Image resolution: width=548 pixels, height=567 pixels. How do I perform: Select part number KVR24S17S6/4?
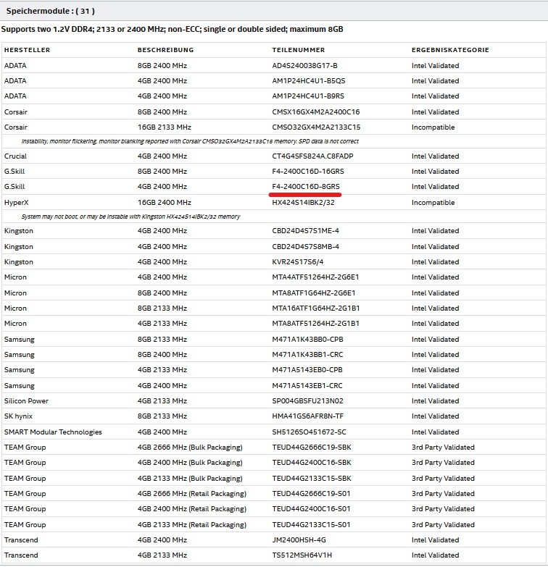click(x=297, y=261)
